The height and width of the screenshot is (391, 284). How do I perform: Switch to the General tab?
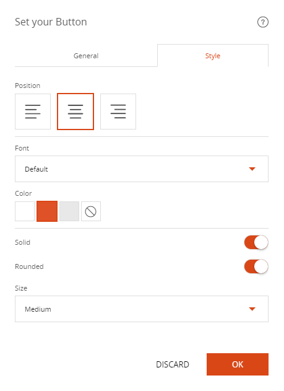pyautogui.click(x=86, y=56)
